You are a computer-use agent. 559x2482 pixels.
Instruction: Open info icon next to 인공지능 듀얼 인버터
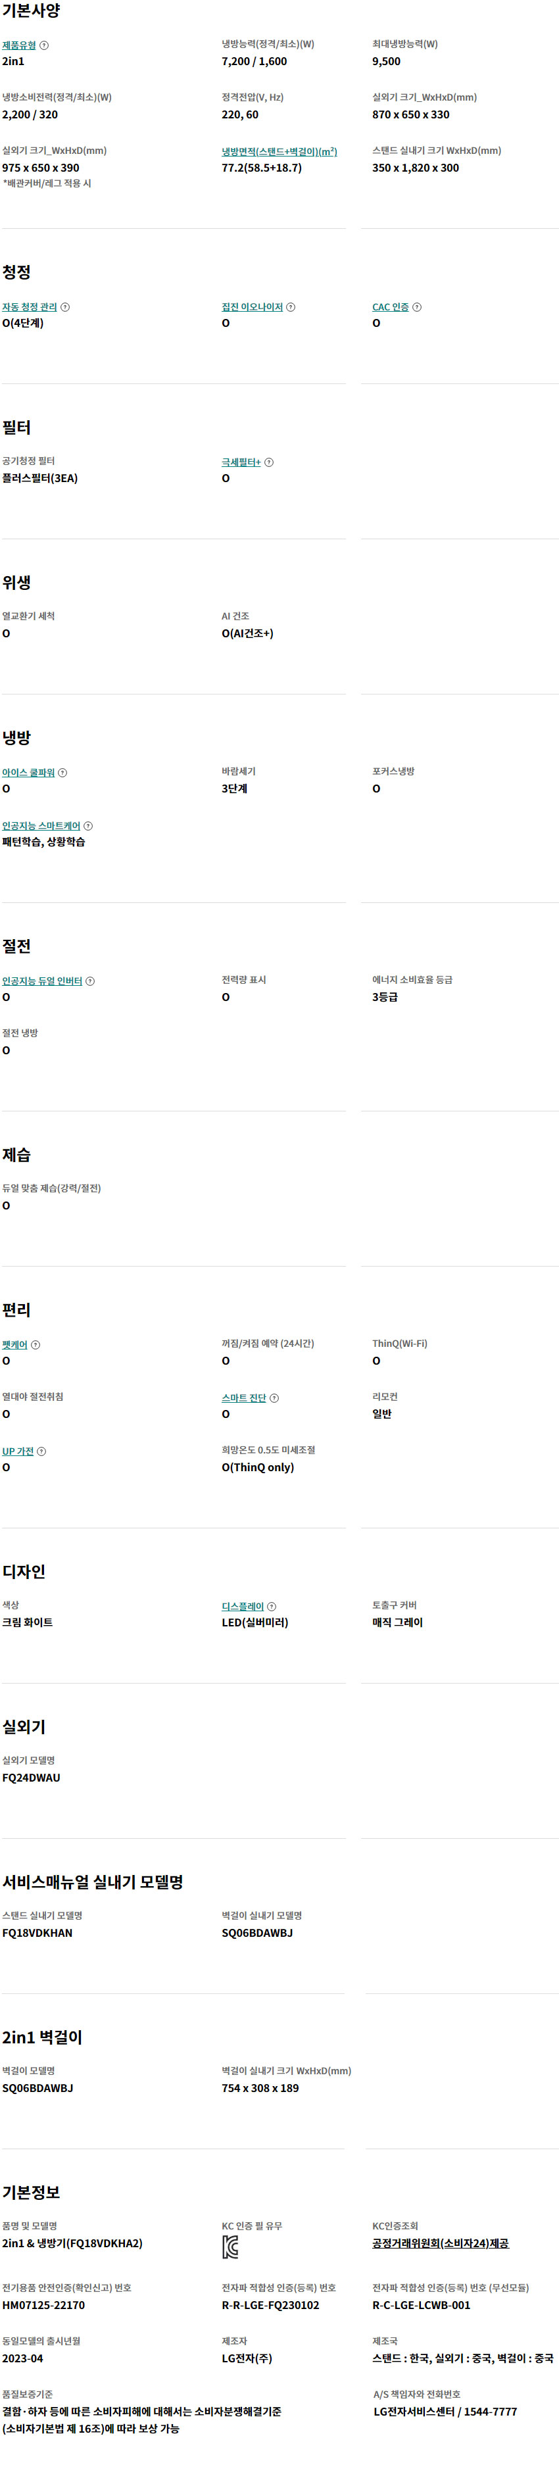(91, 981)
